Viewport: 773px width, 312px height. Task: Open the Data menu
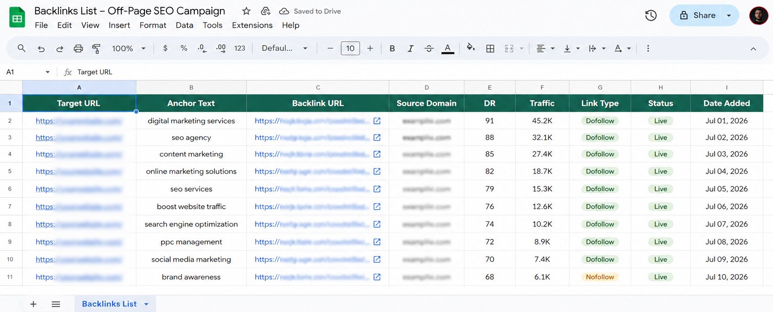click(x=184, y=25)
